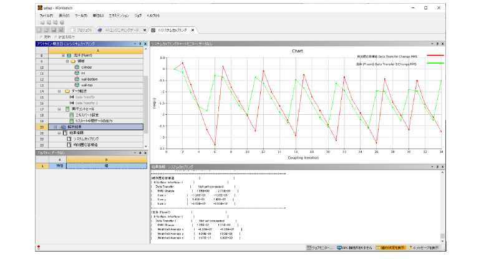Select the wall-bottom region icon
The image size is (499, 259).
[x=75, y=79]
